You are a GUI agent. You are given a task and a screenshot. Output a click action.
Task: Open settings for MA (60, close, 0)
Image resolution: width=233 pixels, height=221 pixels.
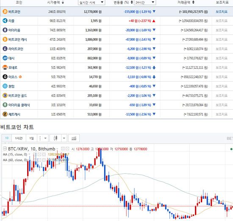click(x=39, y=160)
